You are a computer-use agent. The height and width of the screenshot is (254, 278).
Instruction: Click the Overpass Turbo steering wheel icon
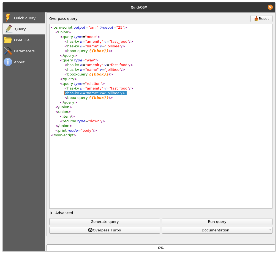[90, 230]
